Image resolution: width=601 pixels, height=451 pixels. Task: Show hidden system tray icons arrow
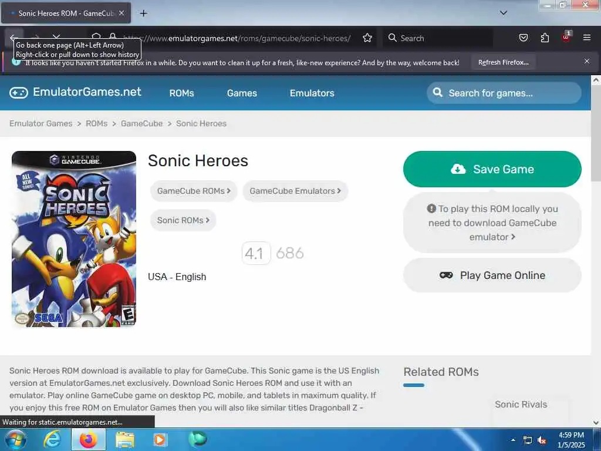click(x=513, y=440)
